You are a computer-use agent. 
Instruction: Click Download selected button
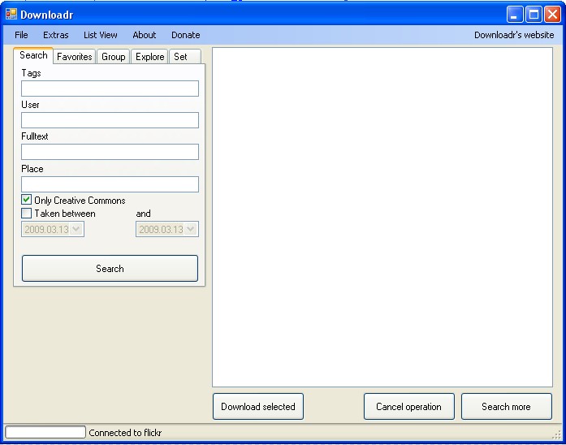point(258,406)
